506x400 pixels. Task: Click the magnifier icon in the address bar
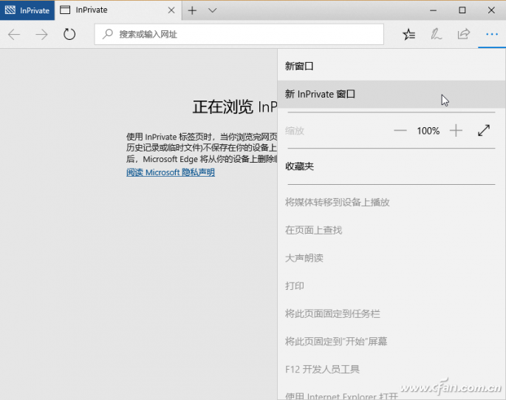tap(107, 34)
